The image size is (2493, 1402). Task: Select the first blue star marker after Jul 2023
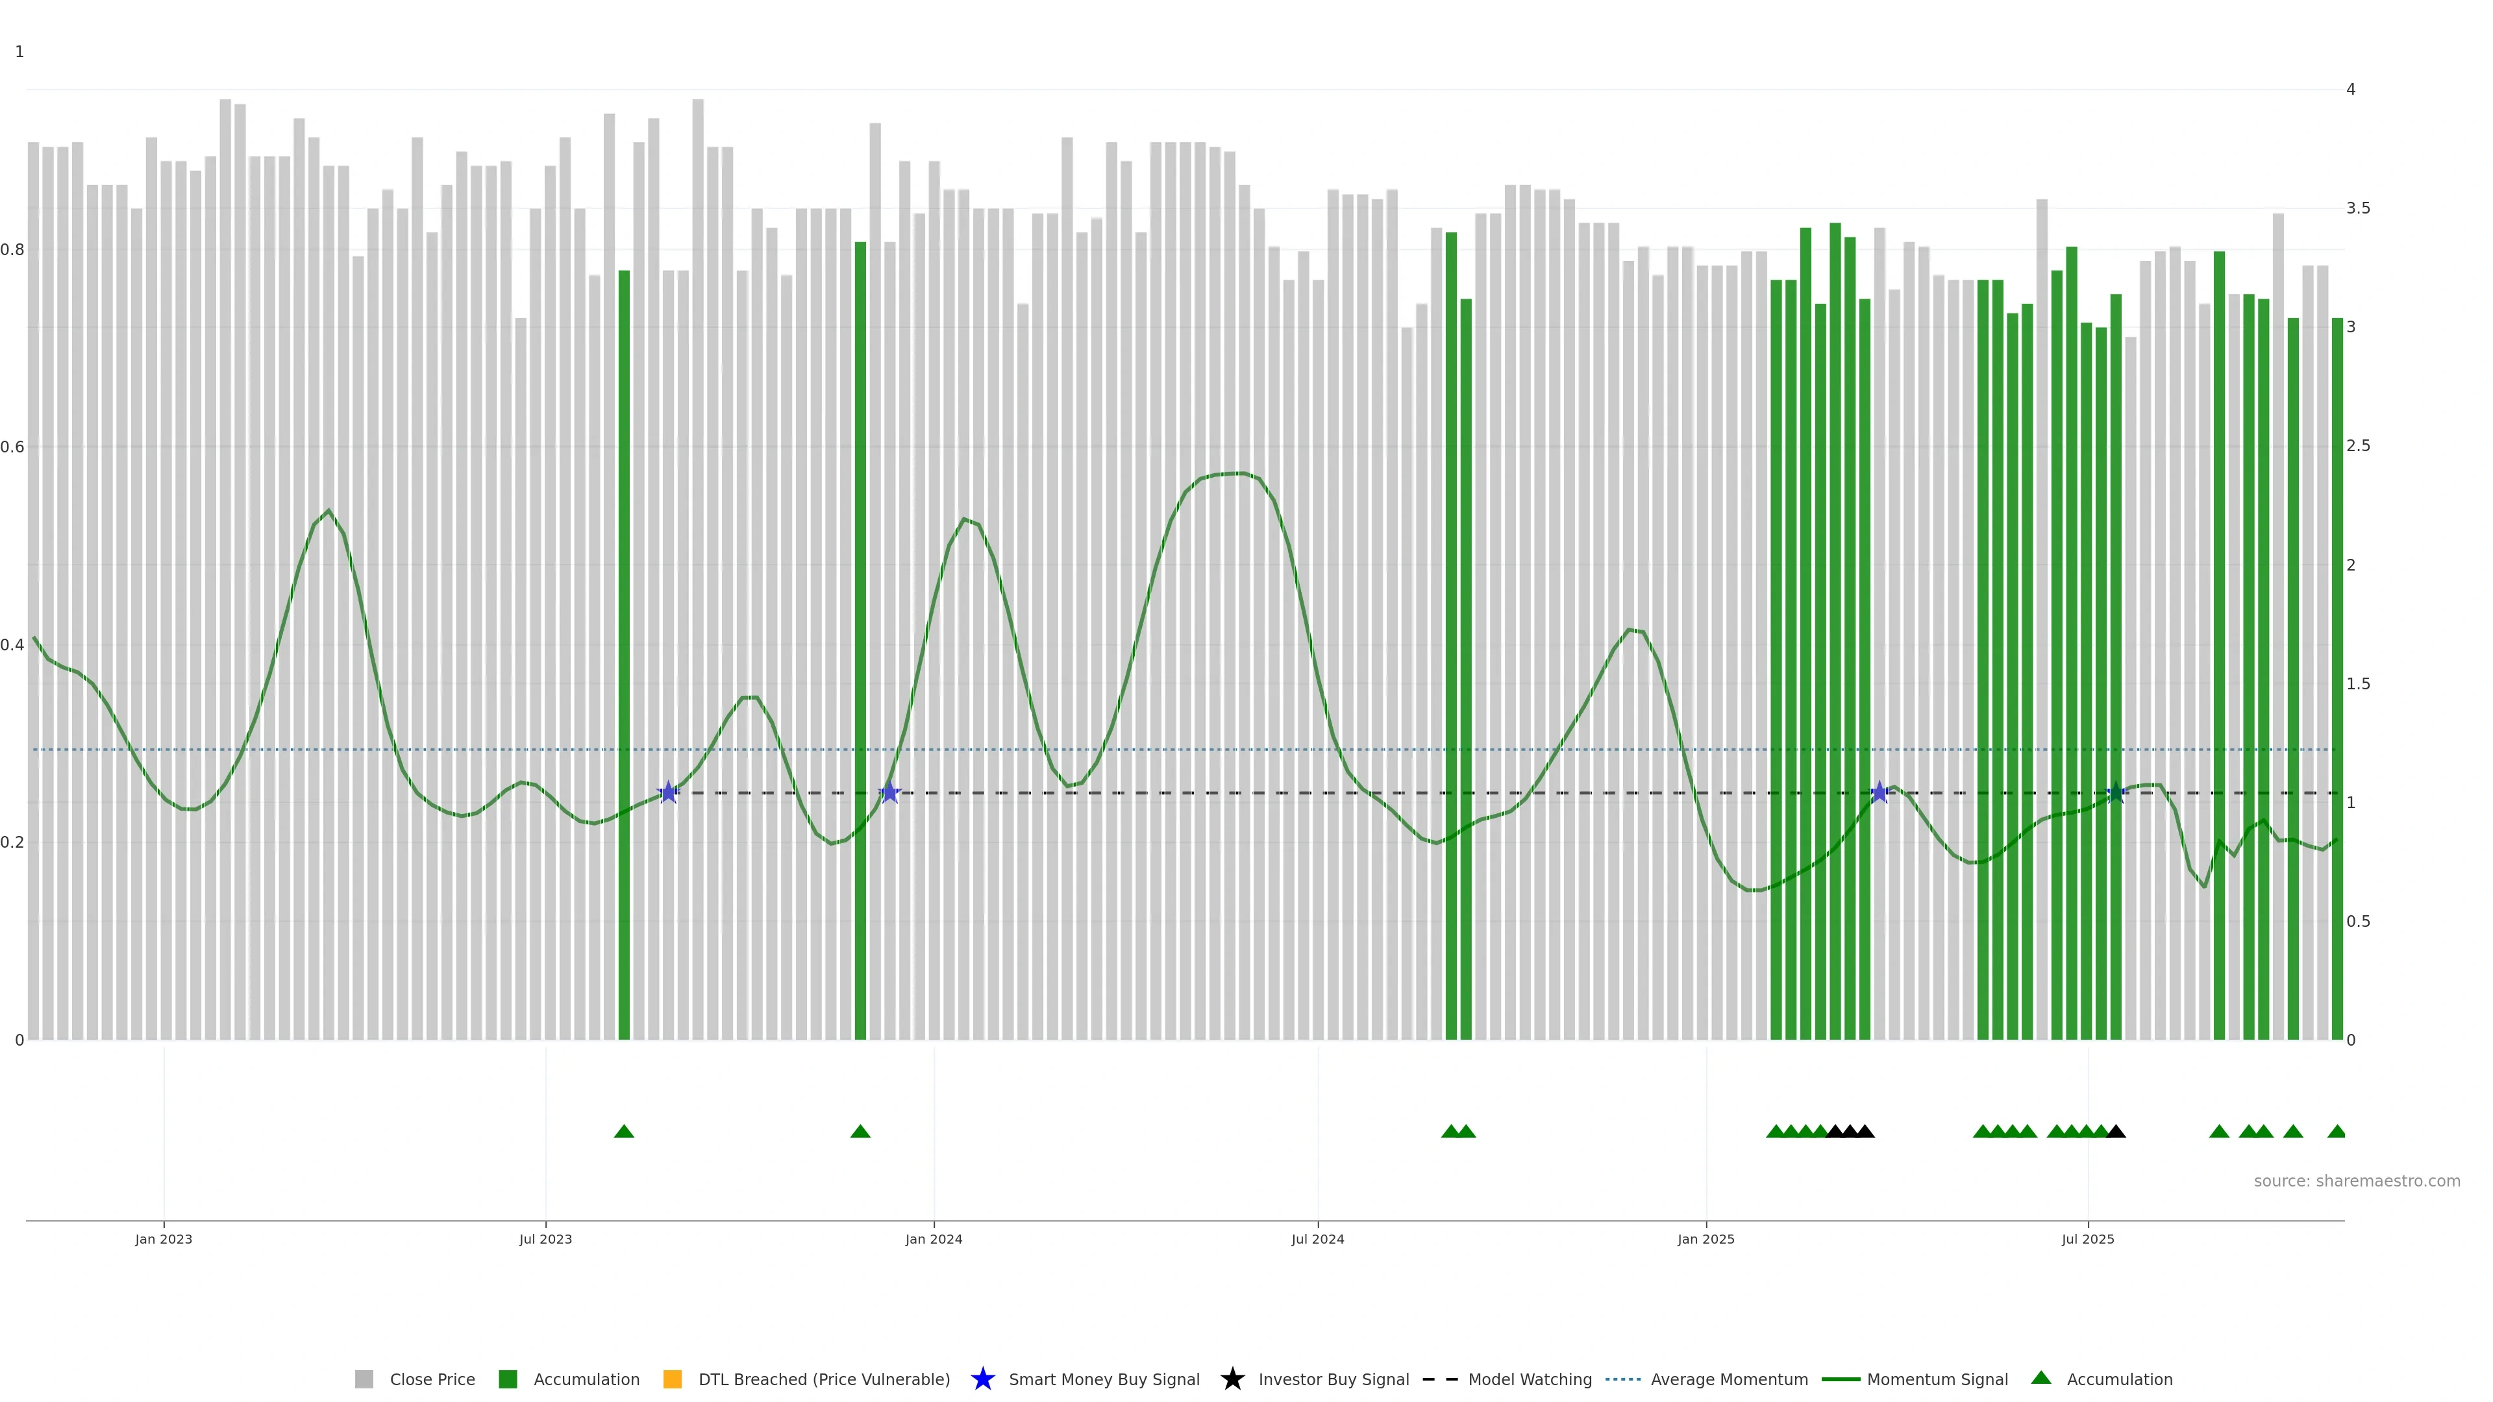[x=668, y=793]
